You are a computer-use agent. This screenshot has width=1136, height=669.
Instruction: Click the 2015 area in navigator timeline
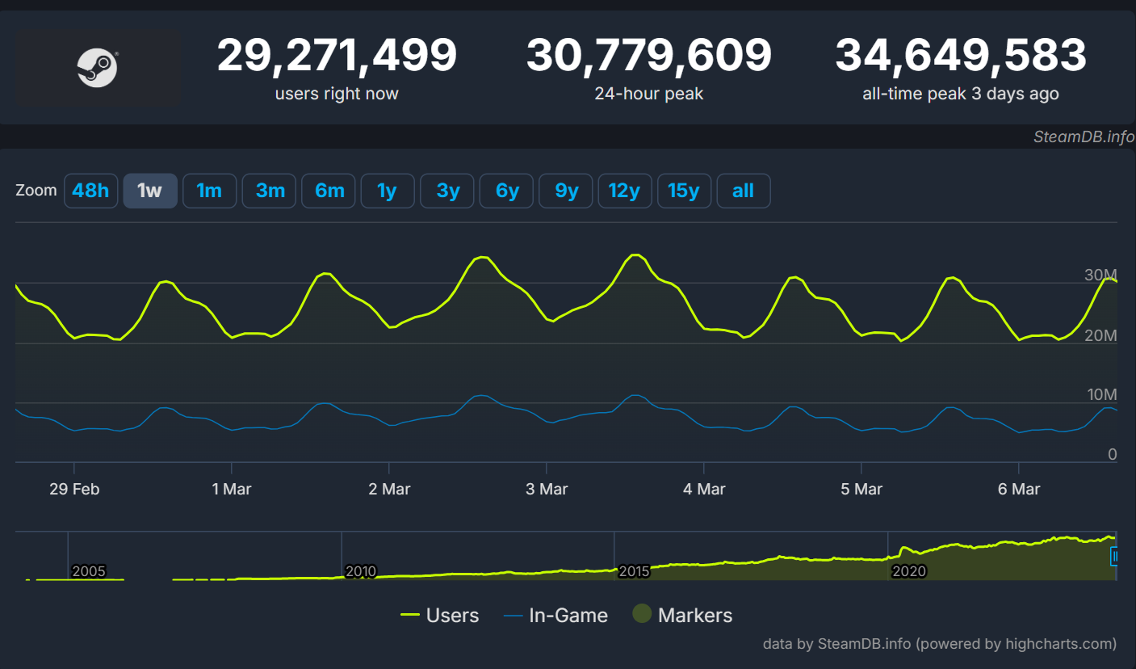(634, 572)
